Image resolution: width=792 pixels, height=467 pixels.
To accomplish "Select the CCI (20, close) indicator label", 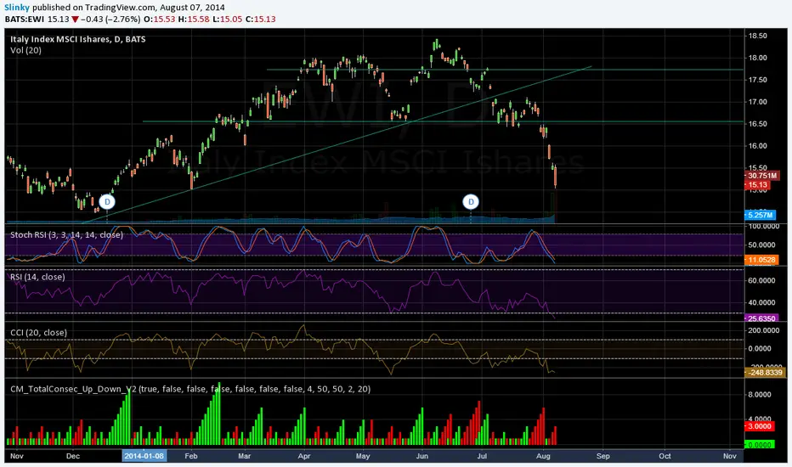I will tap(38, 332).
